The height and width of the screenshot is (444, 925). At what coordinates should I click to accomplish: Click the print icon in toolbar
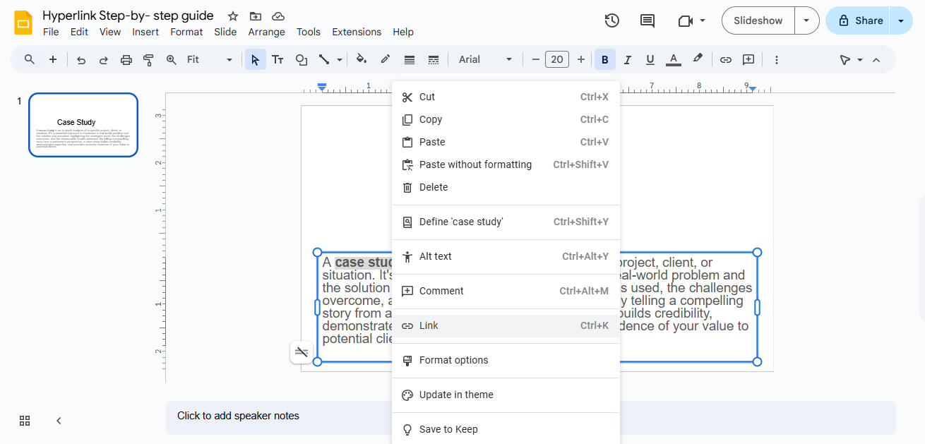[126, 60]
